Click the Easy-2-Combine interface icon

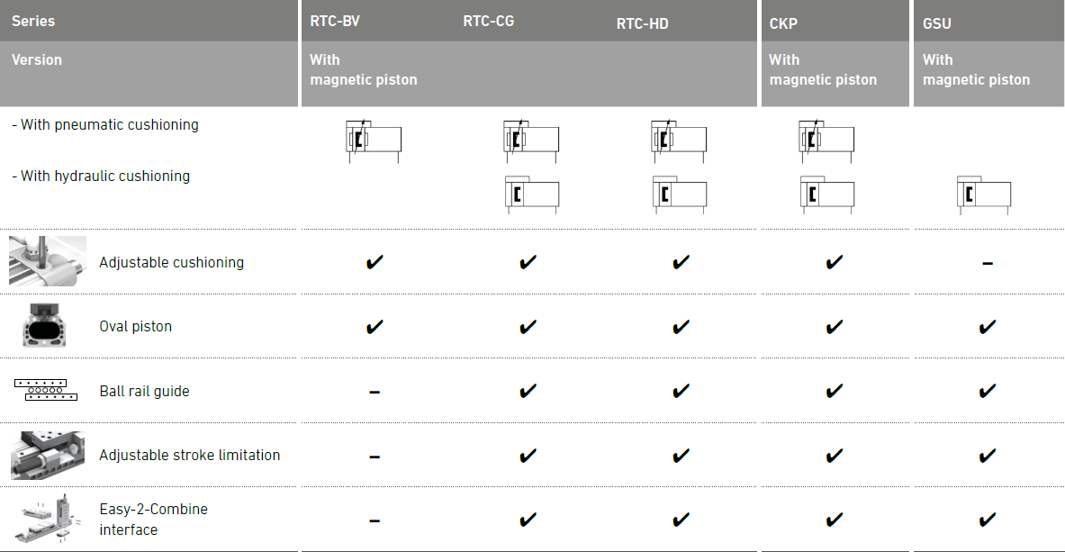coord(48,519)
